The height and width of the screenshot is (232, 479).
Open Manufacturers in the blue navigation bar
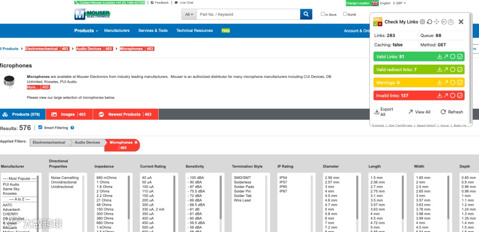pos(117,31)
